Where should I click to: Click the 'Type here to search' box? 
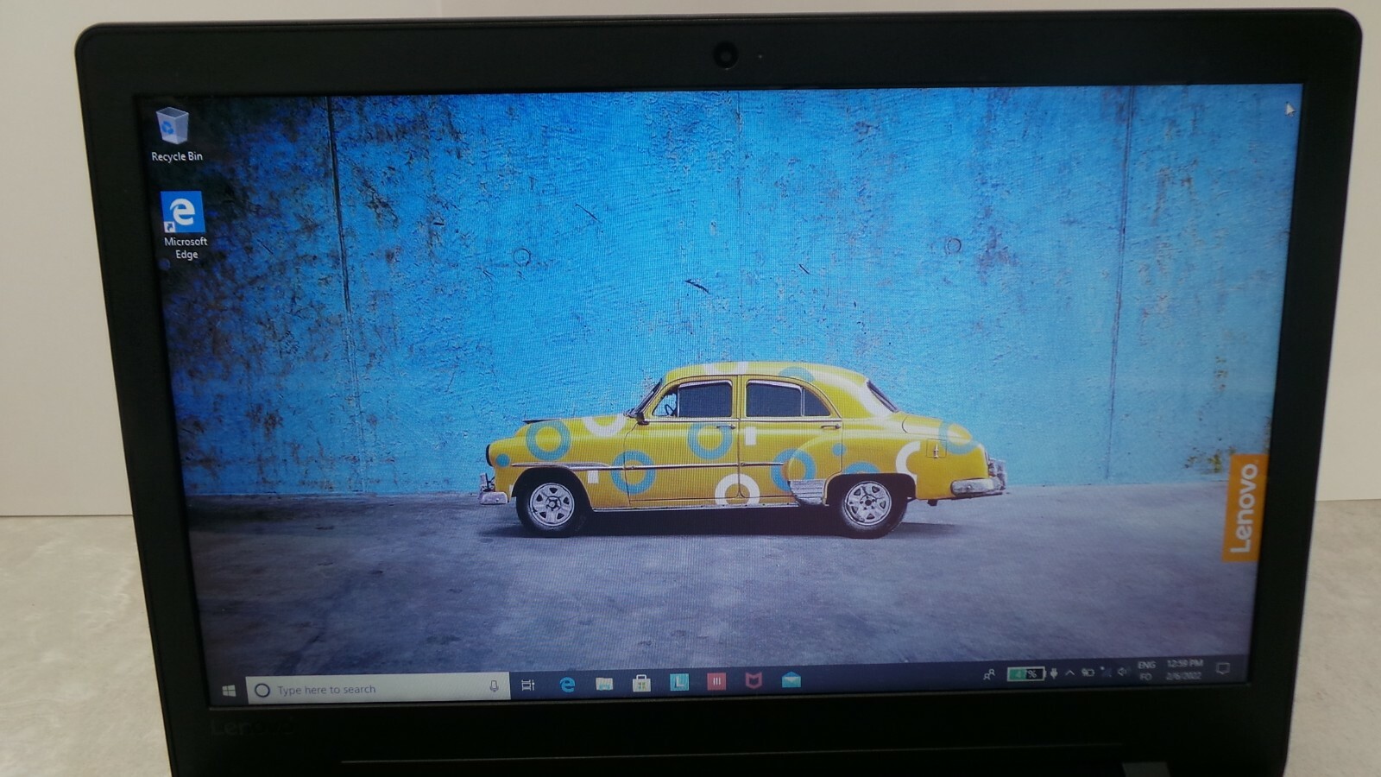pos(377,689)
